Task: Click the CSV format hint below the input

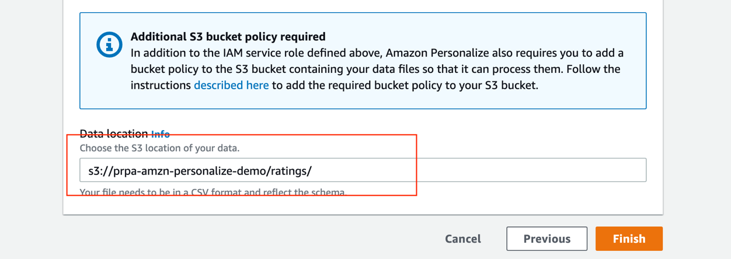Action: 213,191
